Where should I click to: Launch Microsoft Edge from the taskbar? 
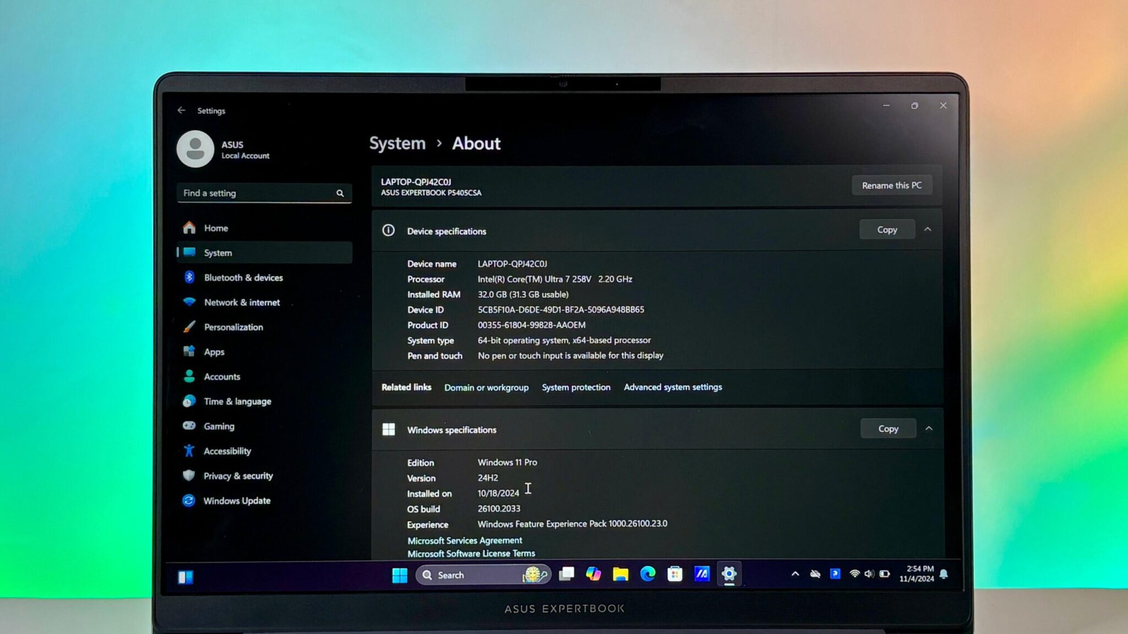click(x=648, y=575)
